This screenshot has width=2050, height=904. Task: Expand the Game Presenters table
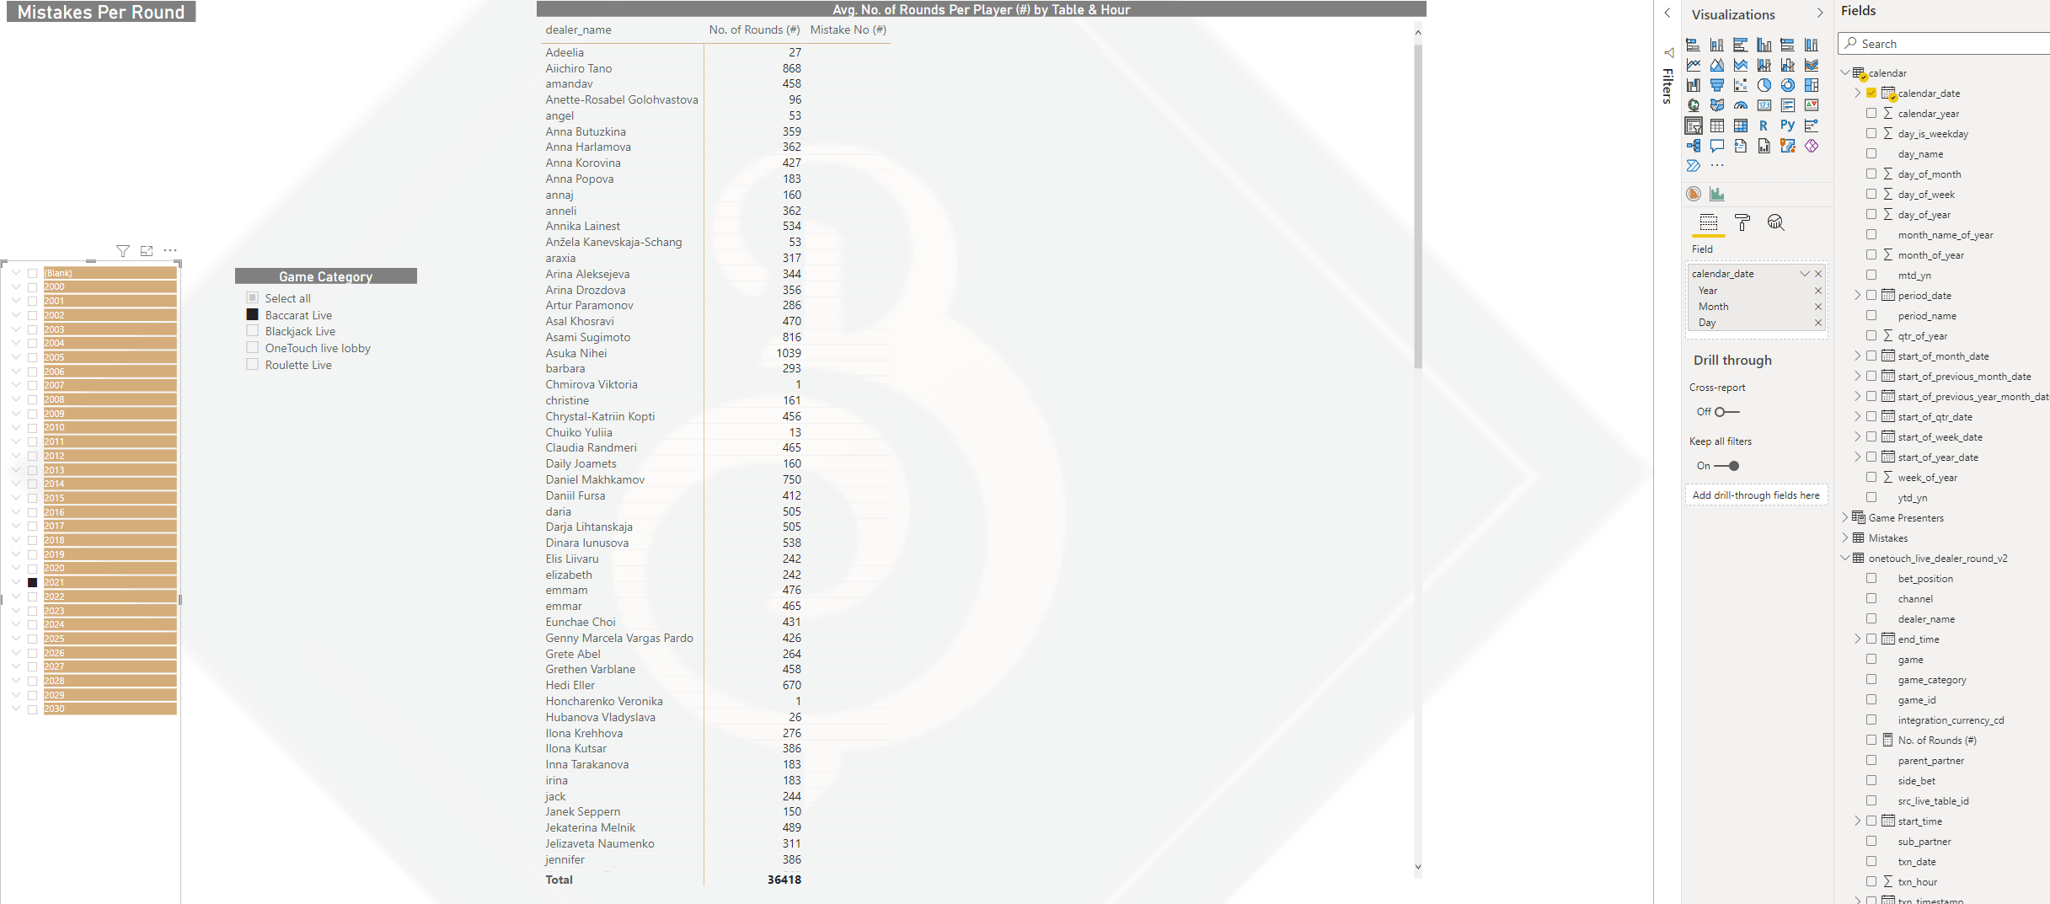(1845, 517)
